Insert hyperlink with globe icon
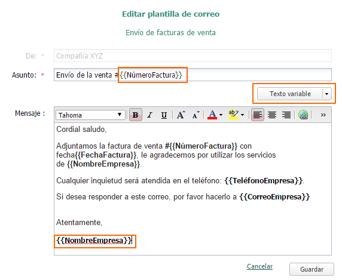The height and width of the screenshot is (280, 342). coord(303,115)
